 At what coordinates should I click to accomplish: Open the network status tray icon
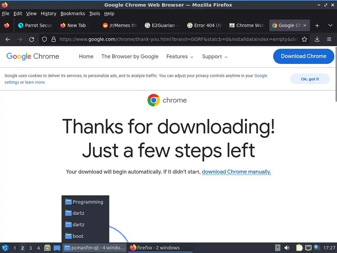(x=308, y=248)
